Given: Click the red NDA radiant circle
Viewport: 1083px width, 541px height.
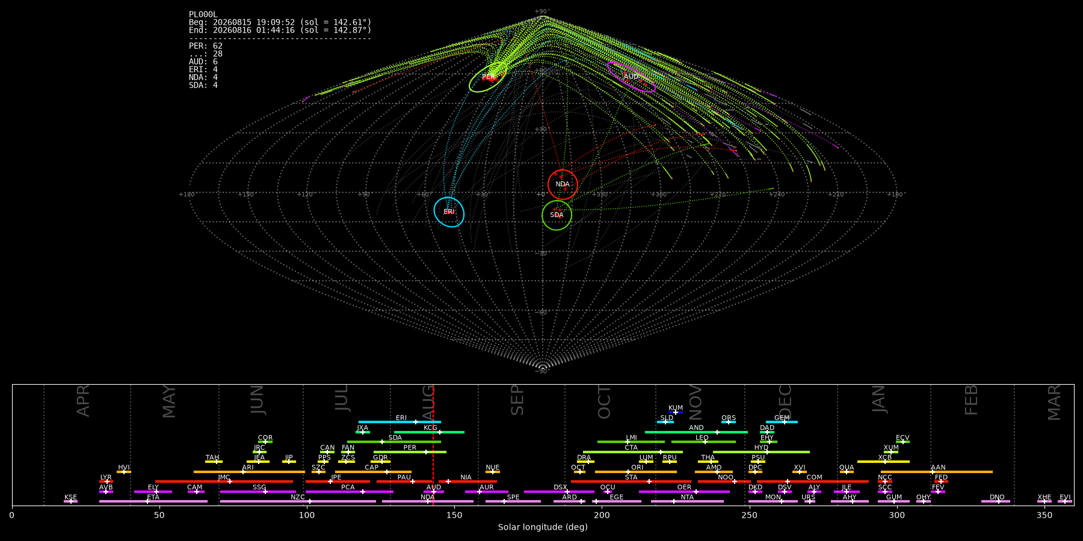Looking at the screenshot, I should click(x=563, y=185).
